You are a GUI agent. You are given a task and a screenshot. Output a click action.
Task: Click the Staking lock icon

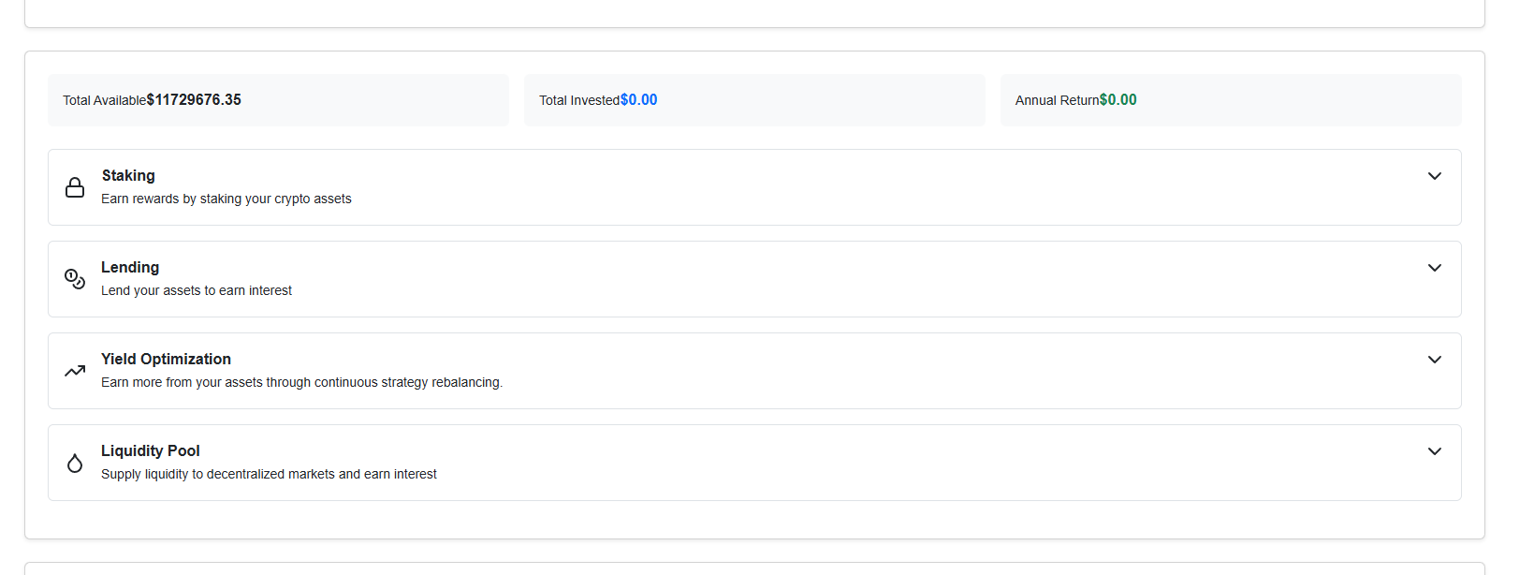pos(75,187)
